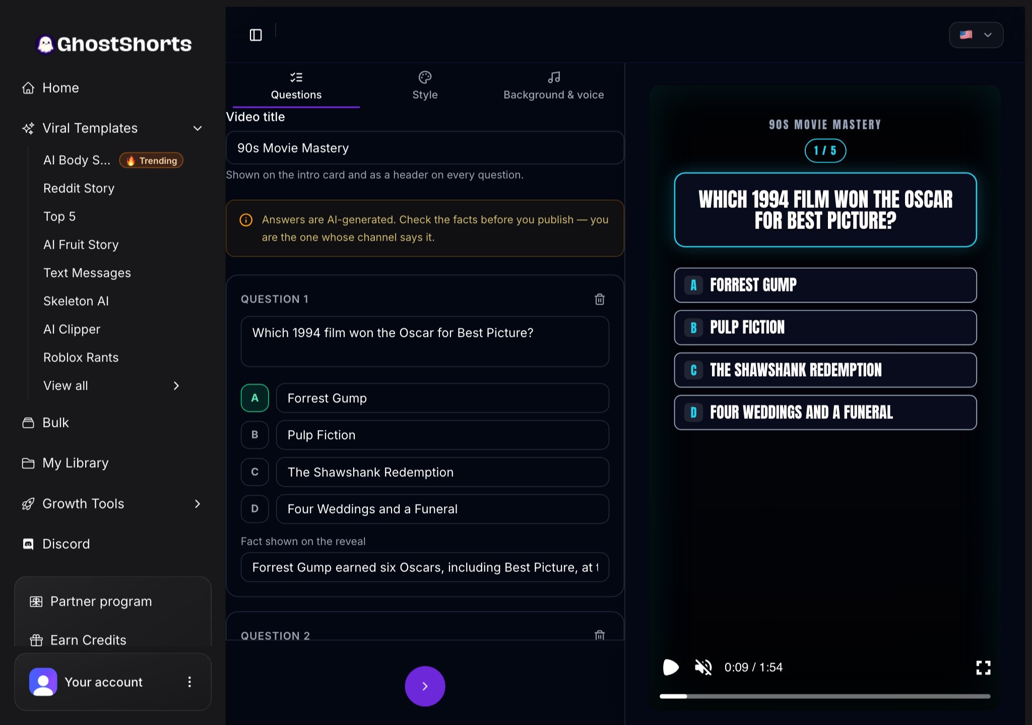Edit the reveal fact field
This screenshot has height=725, width=1032.
pos(425,567)
